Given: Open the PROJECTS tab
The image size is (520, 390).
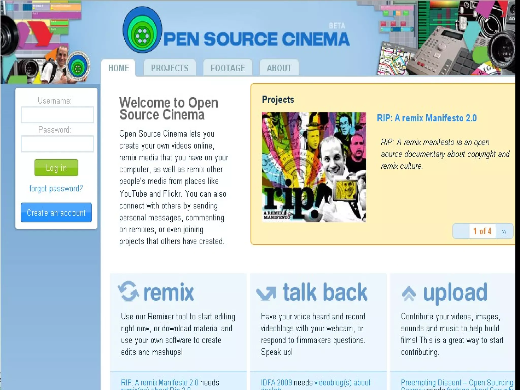Looking at the screenshot, I should pos(170,68).
